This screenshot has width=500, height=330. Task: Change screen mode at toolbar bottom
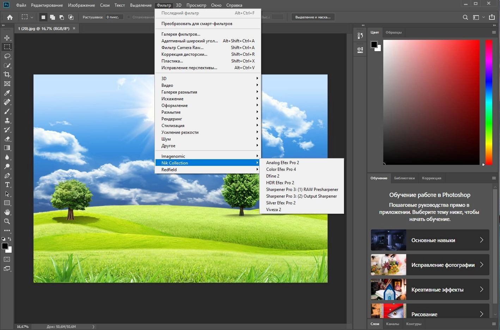click(x=7, y=269)
